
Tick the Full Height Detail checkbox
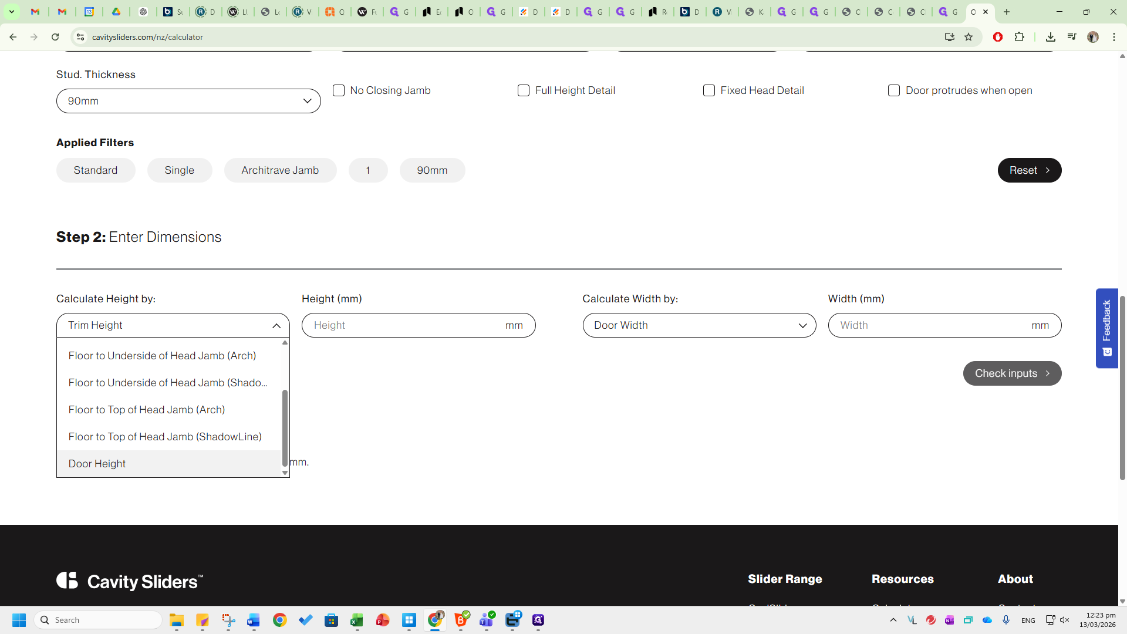pyautogui.click(x=524, y=90)
